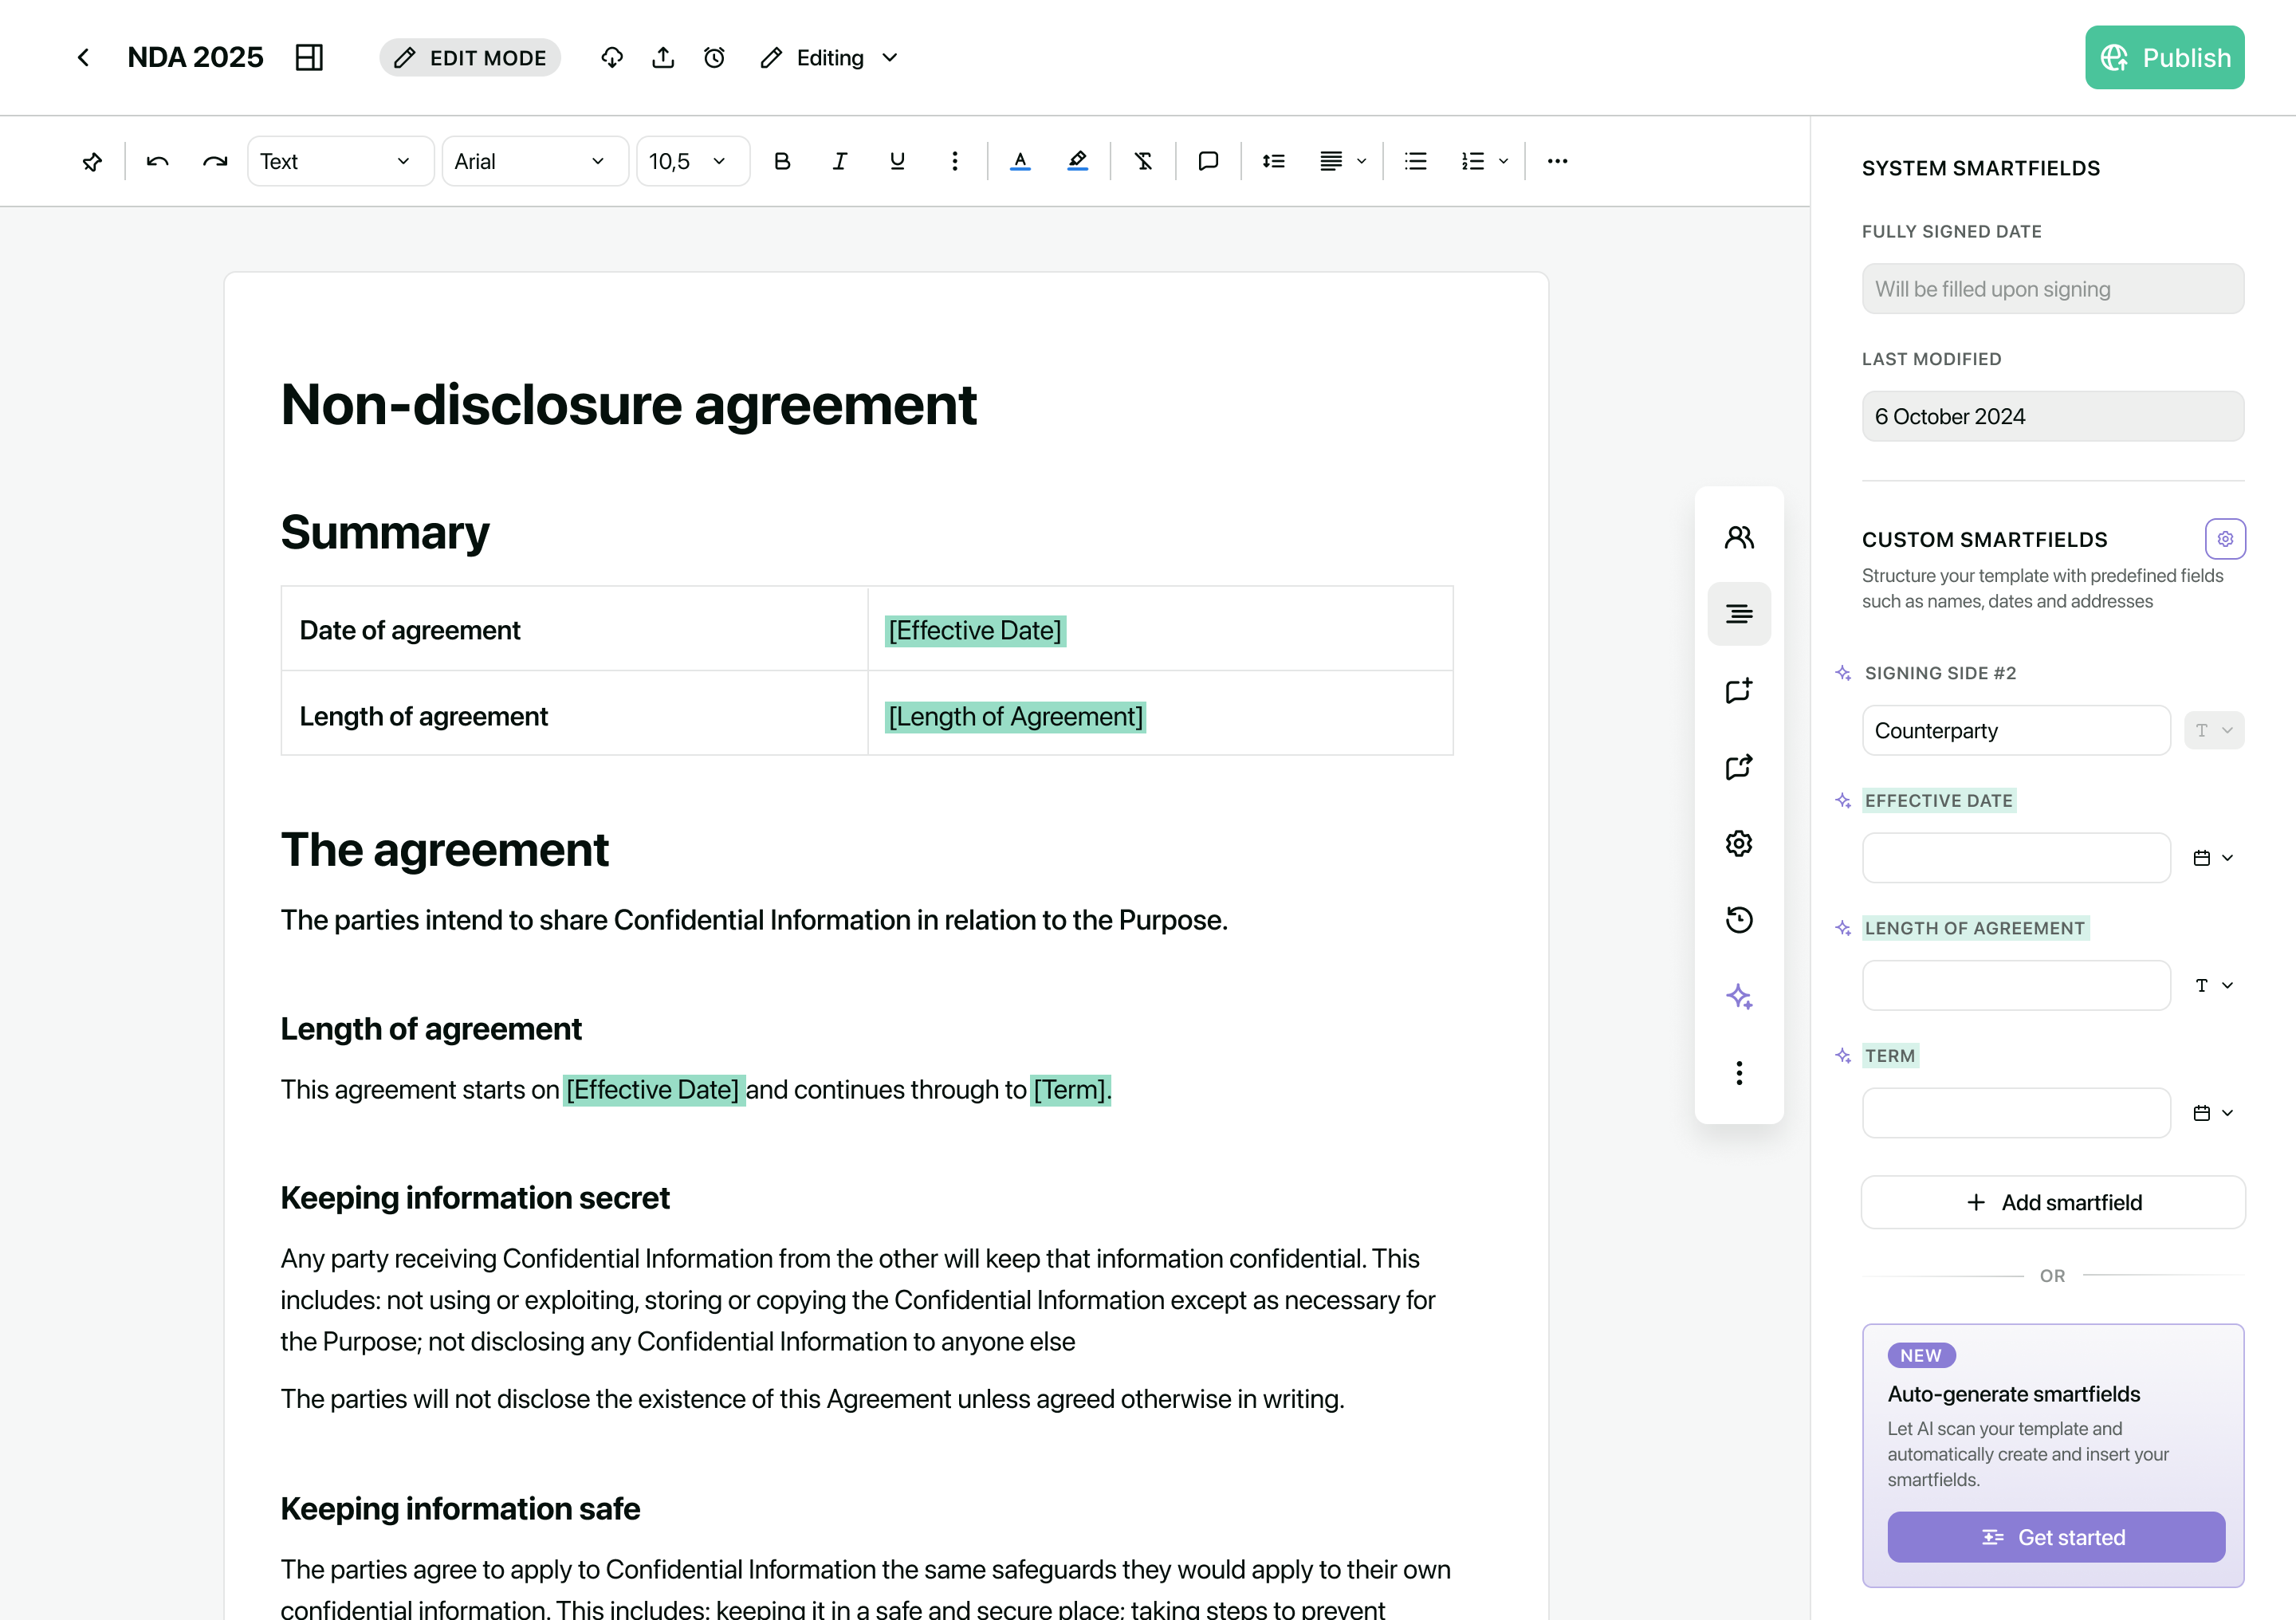The image size is (2296, 1620).
Task: Click the version history clock icon in the side toolbar
Action: (x=1739, y=919)
